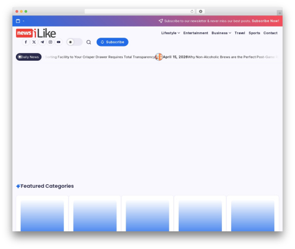Click the browser new tab plus icon
This screenshot has height=249, width=295.
pos(280,13)
